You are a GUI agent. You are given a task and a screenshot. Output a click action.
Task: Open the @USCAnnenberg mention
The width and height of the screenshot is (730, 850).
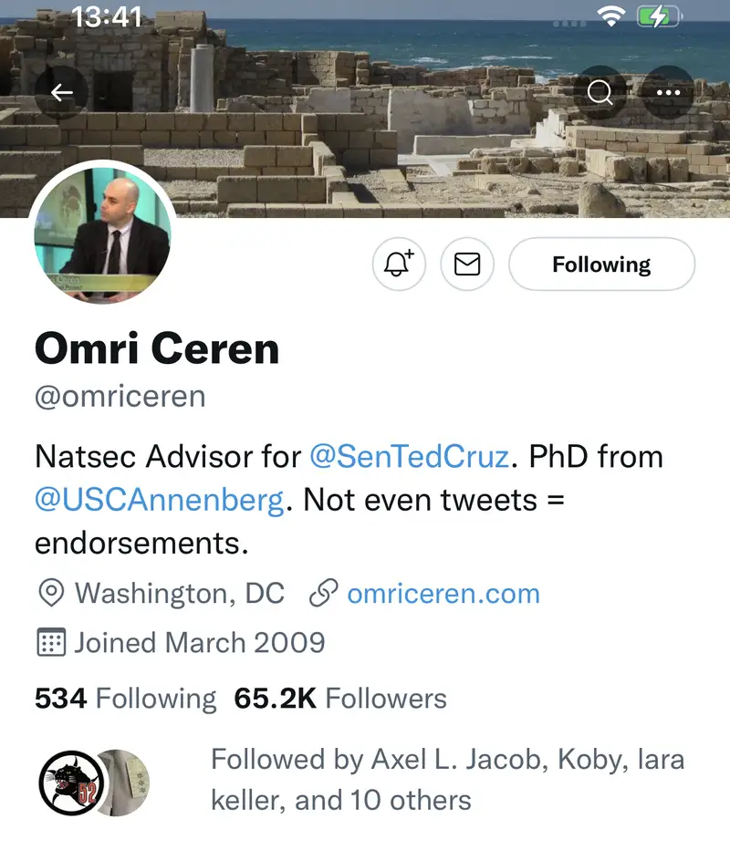pos(159,500)
